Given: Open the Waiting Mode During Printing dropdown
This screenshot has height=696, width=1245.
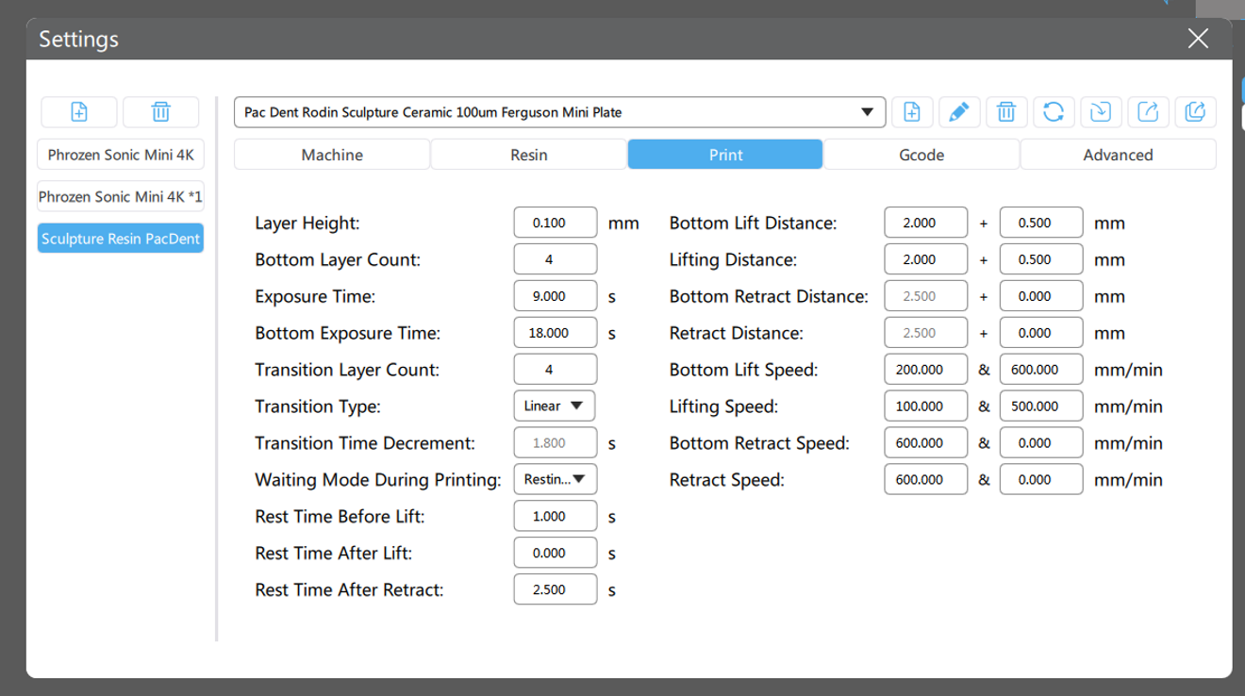Looking at the screenshot, I should tap(555, 479).
